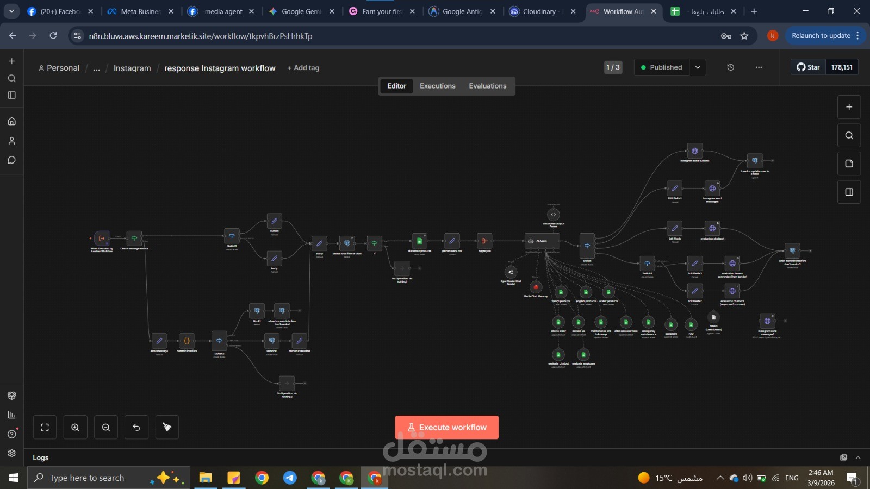Click the Add tag link

tap(303, 68)
